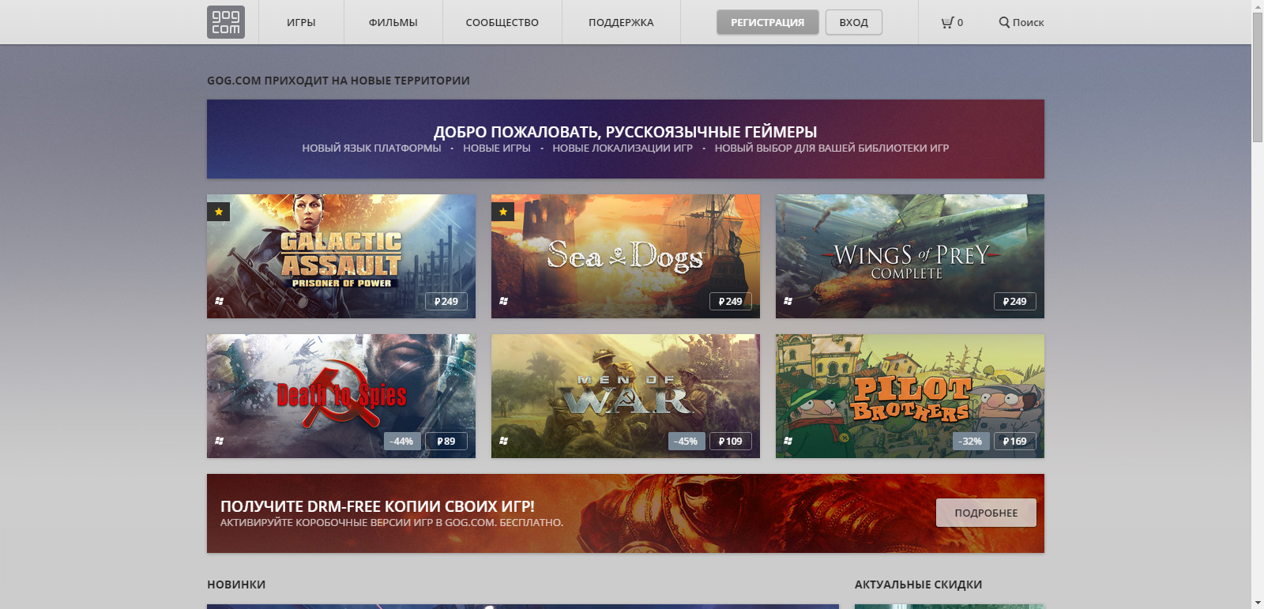Click the scrollbar up arrow
Screen dimensions: 1264x609
point(1258,6)
